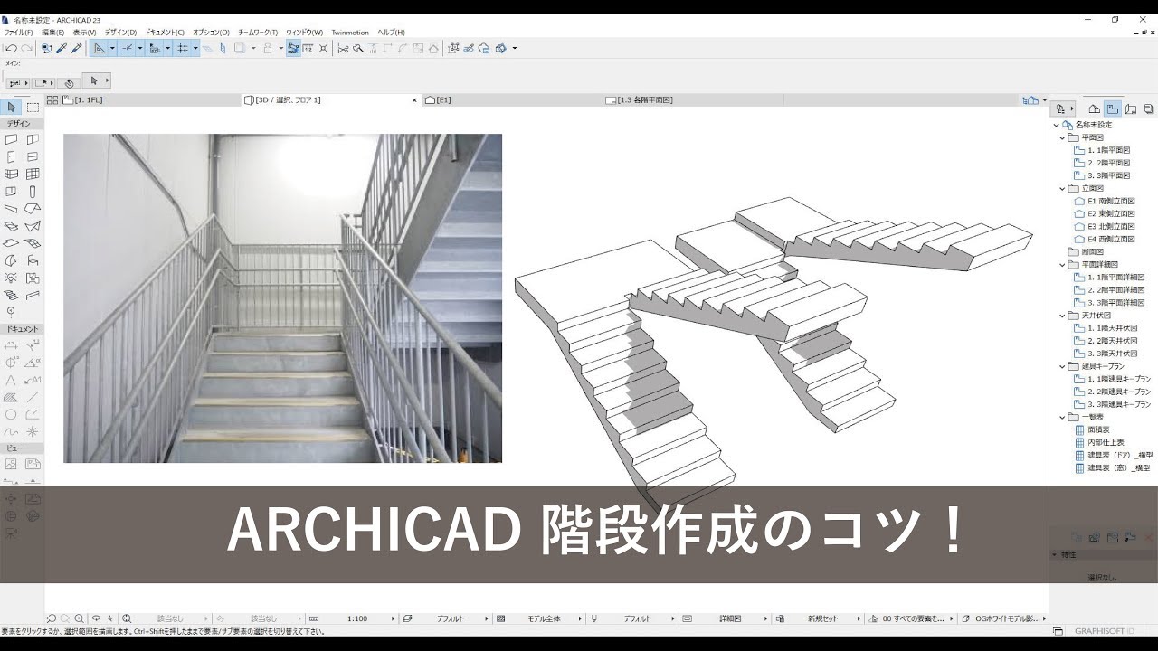
Task: Select the Angle Dimension tool
Action: pos(33,363)
